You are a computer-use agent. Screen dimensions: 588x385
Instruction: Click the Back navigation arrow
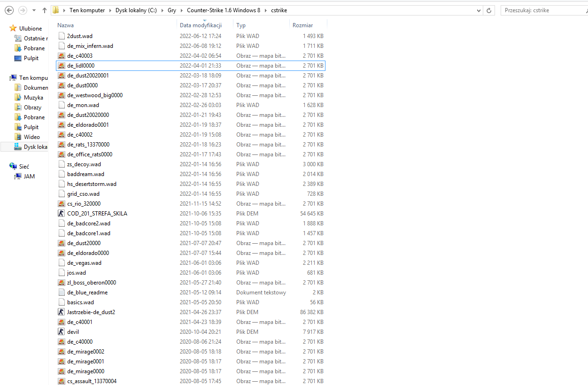tap(9, 10)
